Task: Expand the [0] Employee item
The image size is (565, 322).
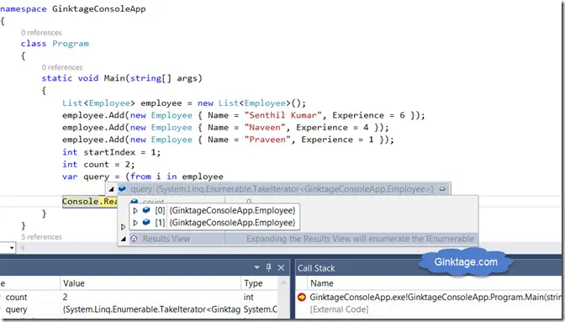Action: pos(135,210)
